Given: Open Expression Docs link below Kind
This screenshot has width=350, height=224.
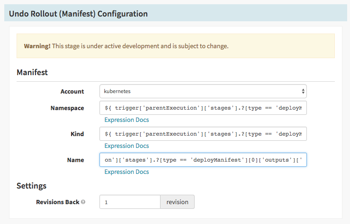Looking at the screenshot, I should click(x=126, y=146).
